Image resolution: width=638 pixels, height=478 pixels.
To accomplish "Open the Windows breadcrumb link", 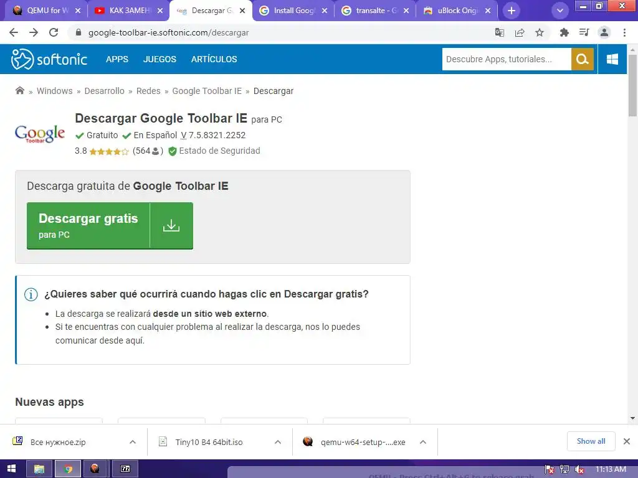I will (x=55, y=91).
